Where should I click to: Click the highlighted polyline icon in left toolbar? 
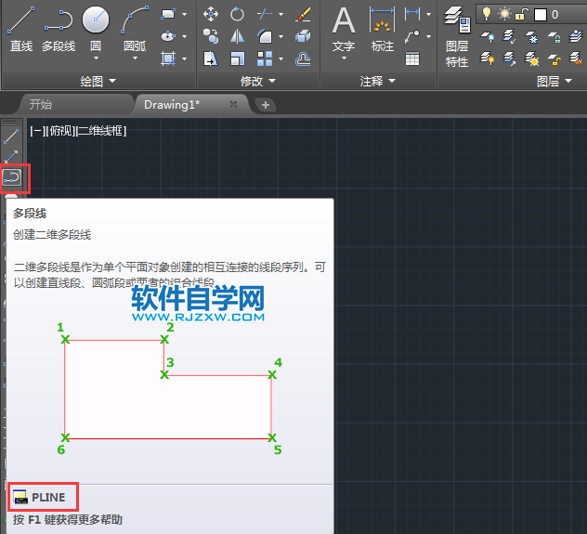tap(12, 176)
